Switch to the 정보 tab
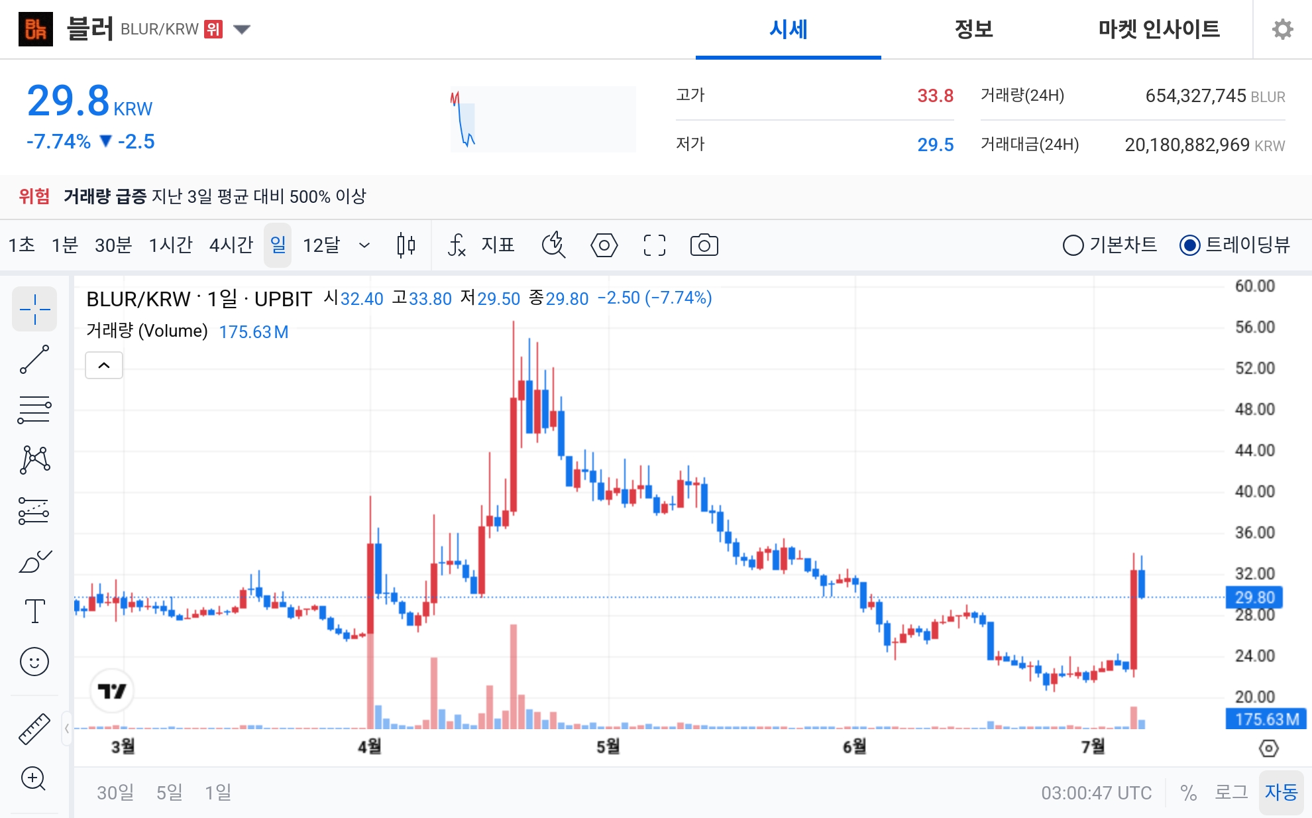This screenshot has width=1312, height=818. [973, 29]
